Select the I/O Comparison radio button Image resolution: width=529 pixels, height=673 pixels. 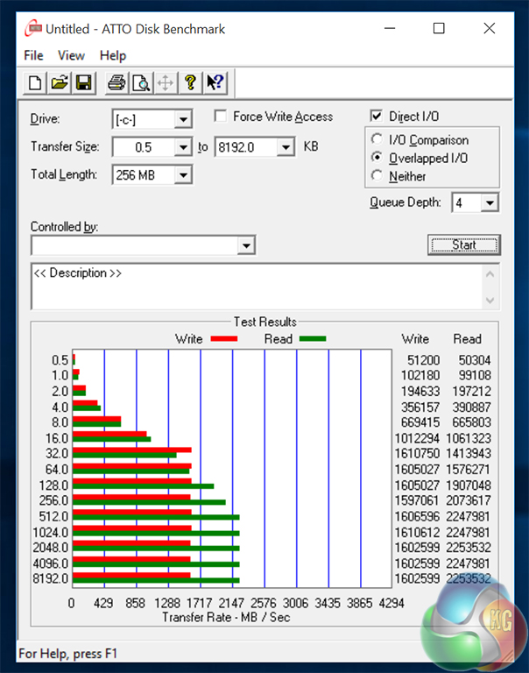tap(377, 139)
